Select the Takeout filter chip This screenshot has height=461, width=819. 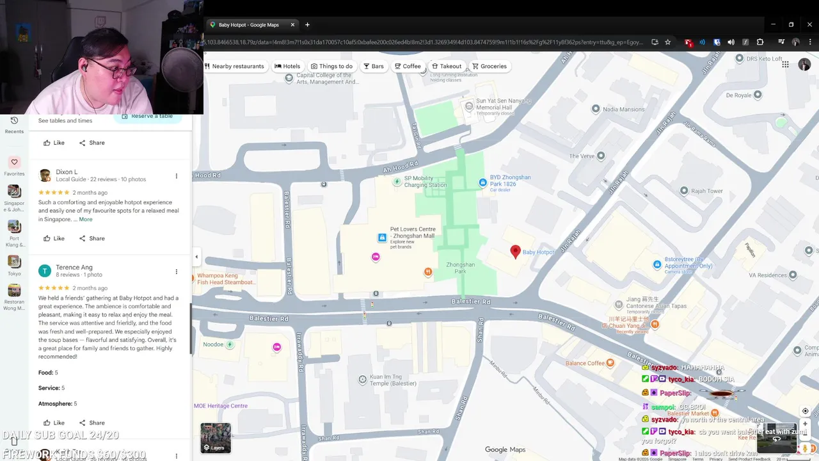(x=447, y=66)
